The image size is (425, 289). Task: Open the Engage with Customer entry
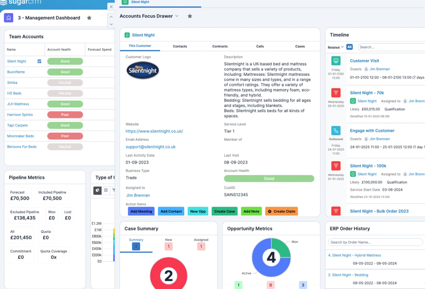click(372, 131)
